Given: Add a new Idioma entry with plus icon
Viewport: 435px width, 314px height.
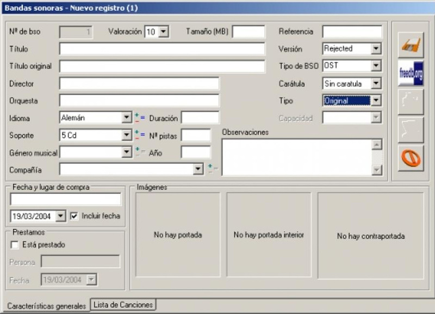Looking at the screenshot, I should (x=137, y=115).
